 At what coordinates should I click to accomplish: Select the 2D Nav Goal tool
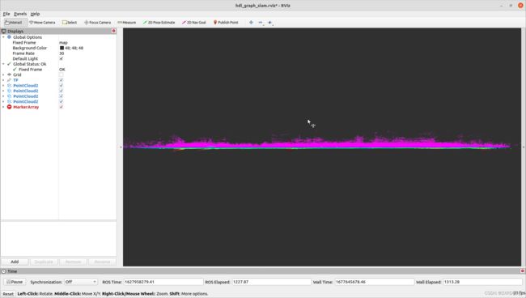[x=194, y=23]
